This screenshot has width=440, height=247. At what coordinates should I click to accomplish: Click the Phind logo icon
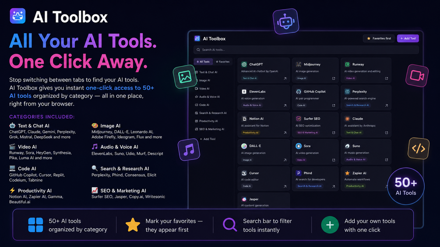click(x=299, y=173)
